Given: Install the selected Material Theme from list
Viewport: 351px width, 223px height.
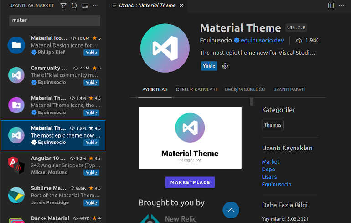Looking at the screenshot, I should click(x=91, y=143).
